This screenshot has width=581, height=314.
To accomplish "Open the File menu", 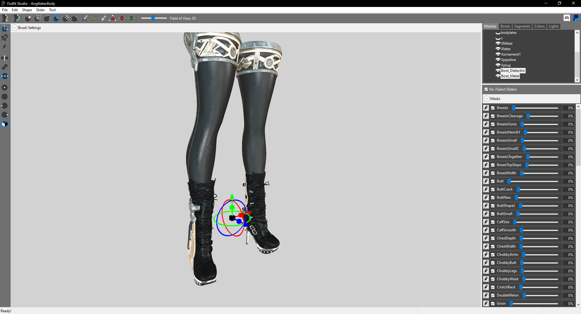I will tap(5, 10).
